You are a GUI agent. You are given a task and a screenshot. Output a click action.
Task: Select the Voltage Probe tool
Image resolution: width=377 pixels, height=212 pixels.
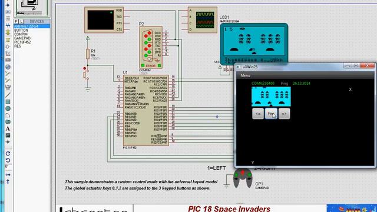[x=8, y=74]
